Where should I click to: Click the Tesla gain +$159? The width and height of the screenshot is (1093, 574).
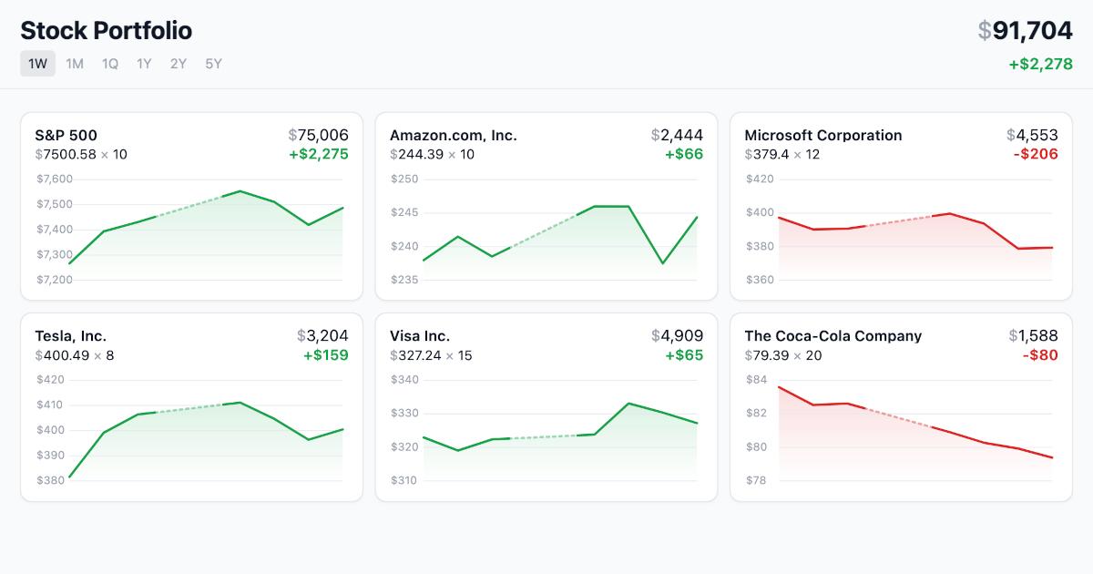[326, 354]
